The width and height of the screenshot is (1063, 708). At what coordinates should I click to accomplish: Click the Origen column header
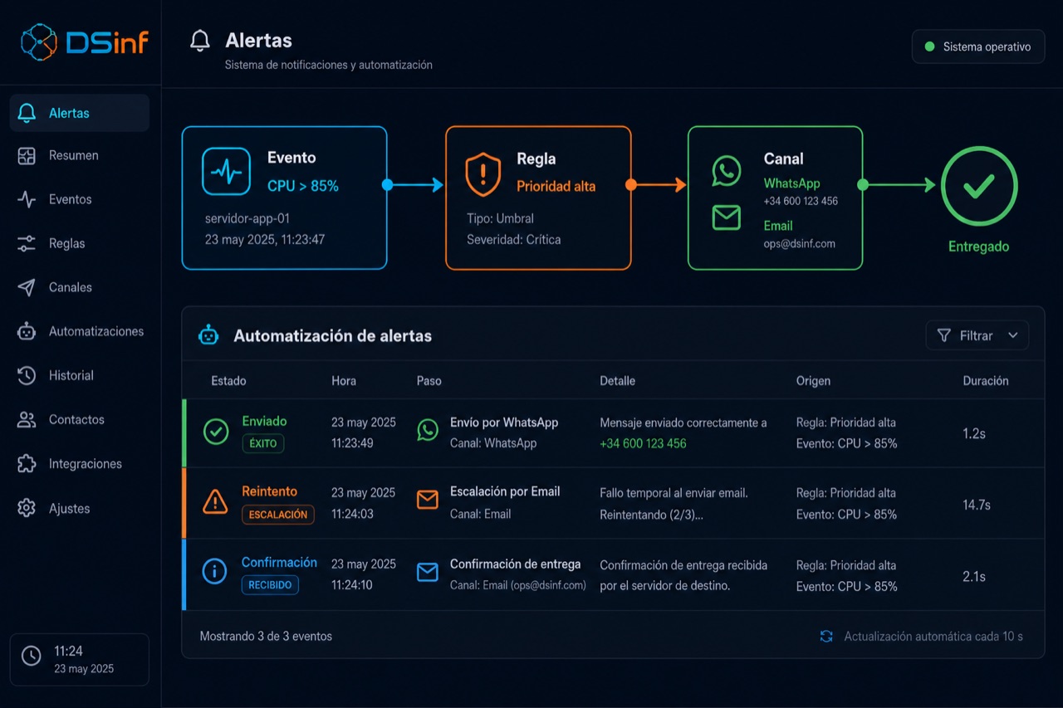coord(813,381)
